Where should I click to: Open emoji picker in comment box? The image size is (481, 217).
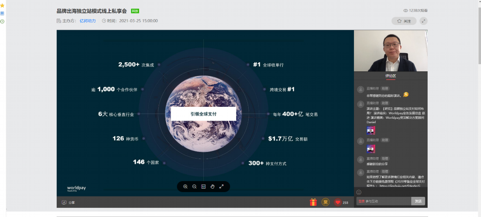tap(359, 192)
